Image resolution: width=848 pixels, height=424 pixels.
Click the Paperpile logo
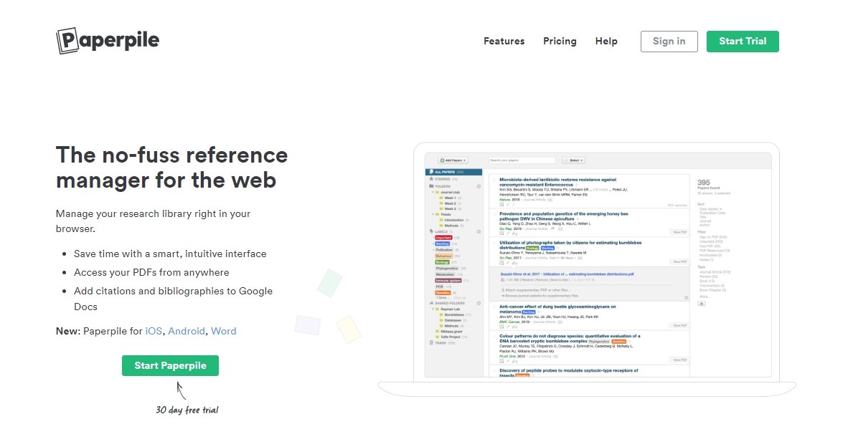pos(108,41)
